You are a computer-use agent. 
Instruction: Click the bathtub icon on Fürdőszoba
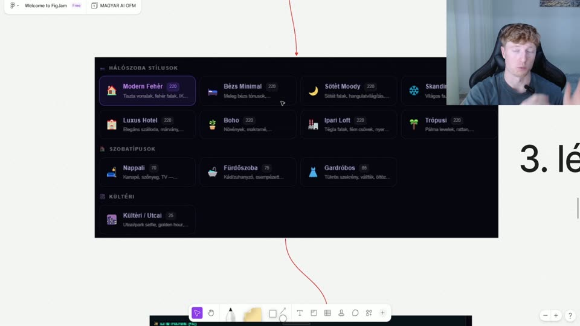(x=212, y=172)
